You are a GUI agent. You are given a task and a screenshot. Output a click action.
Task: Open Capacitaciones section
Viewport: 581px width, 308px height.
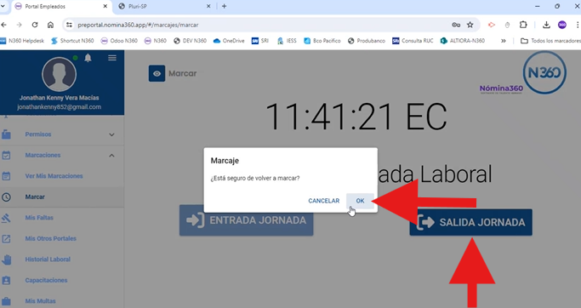point(46,280)
